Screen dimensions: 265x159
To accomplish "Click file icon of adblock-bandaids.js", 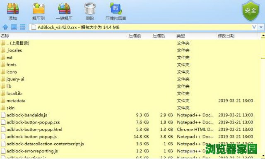I will [x=3, y=115].
